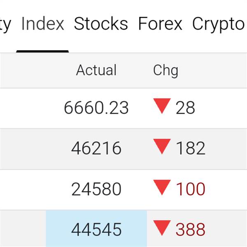Click the dark red change value 100
The image size is (247, 247).
point(191,189)
